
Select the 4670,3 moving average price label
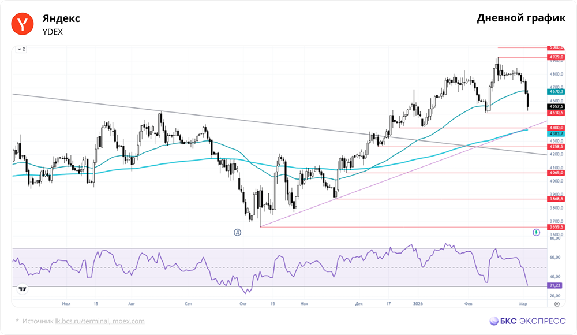tap(556, 91)
